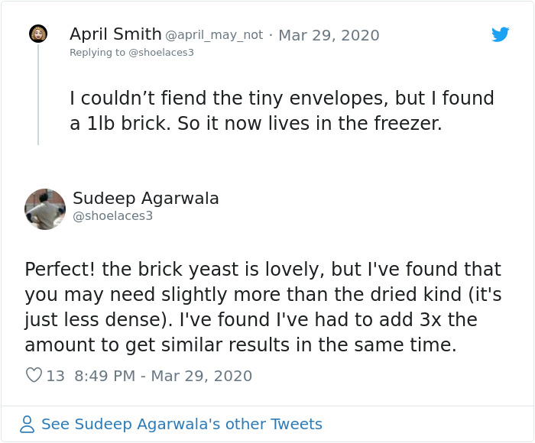This screenshot has height=443, width=535.
Task: Click Sudeep's tweet text about brick yeast
Action: [x=263, y=307]
